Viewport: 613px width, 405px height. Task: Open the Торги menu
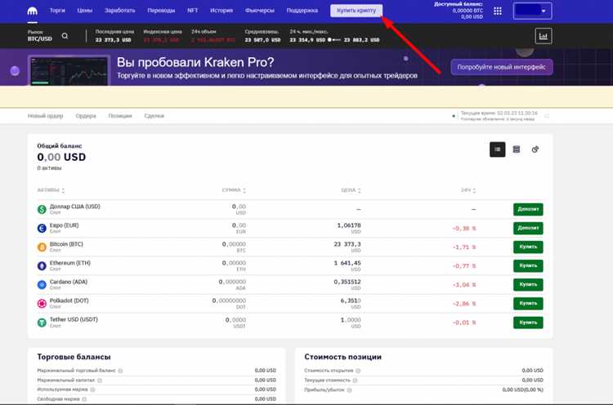(57, 11)
